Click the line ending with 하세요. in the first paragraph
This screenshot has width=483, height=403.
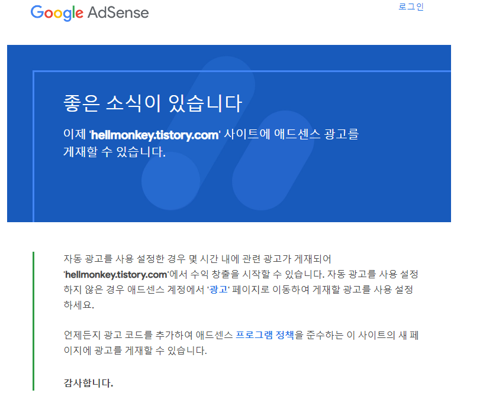pyautogui.click(x=79, y=305)
